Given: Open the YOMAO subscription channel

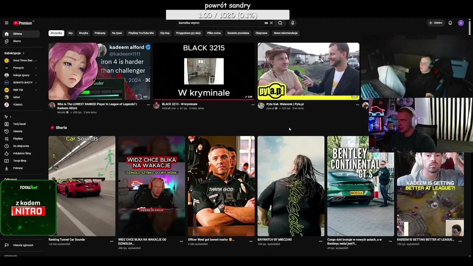Looking at the screenshot, I should pos(21,105).
